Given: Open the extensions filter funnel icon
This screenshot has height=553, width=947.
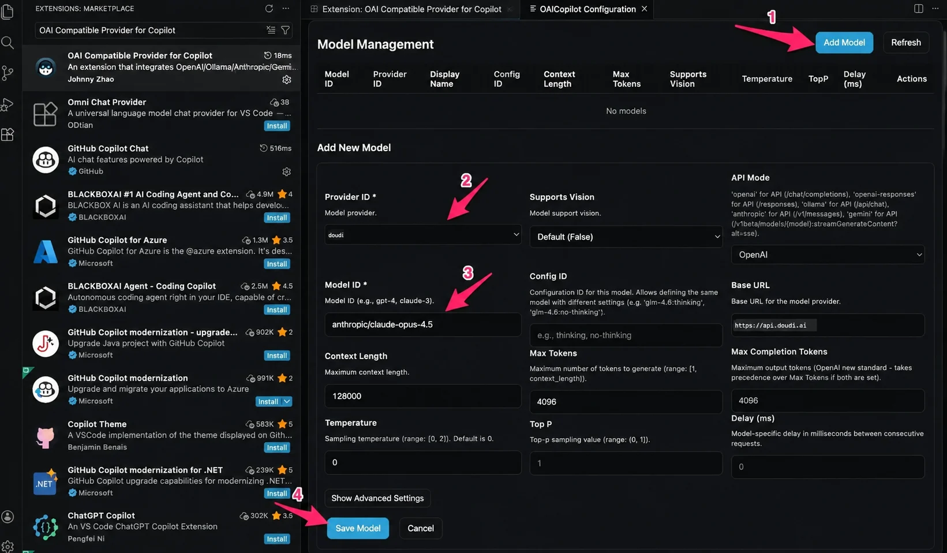Looking at the screenshot, I should 285,30.
